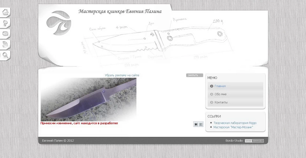Viewport: 306px width, 158px height.
Task: Select Главная in the menu
Action: [x=220, y=86]
